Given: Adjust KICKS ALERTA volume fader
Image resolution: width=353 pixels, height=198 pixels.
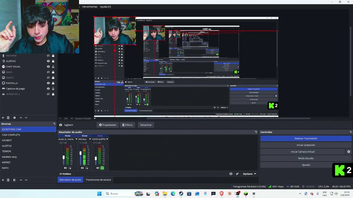Looking at the screenshot, I should 96,158.
